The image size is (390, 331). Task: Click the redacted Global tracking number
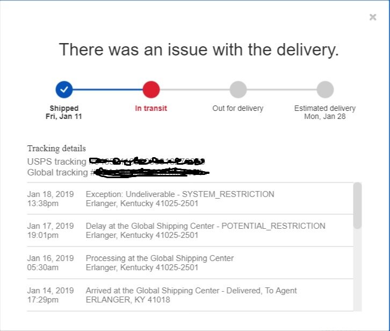click(151, 172)
